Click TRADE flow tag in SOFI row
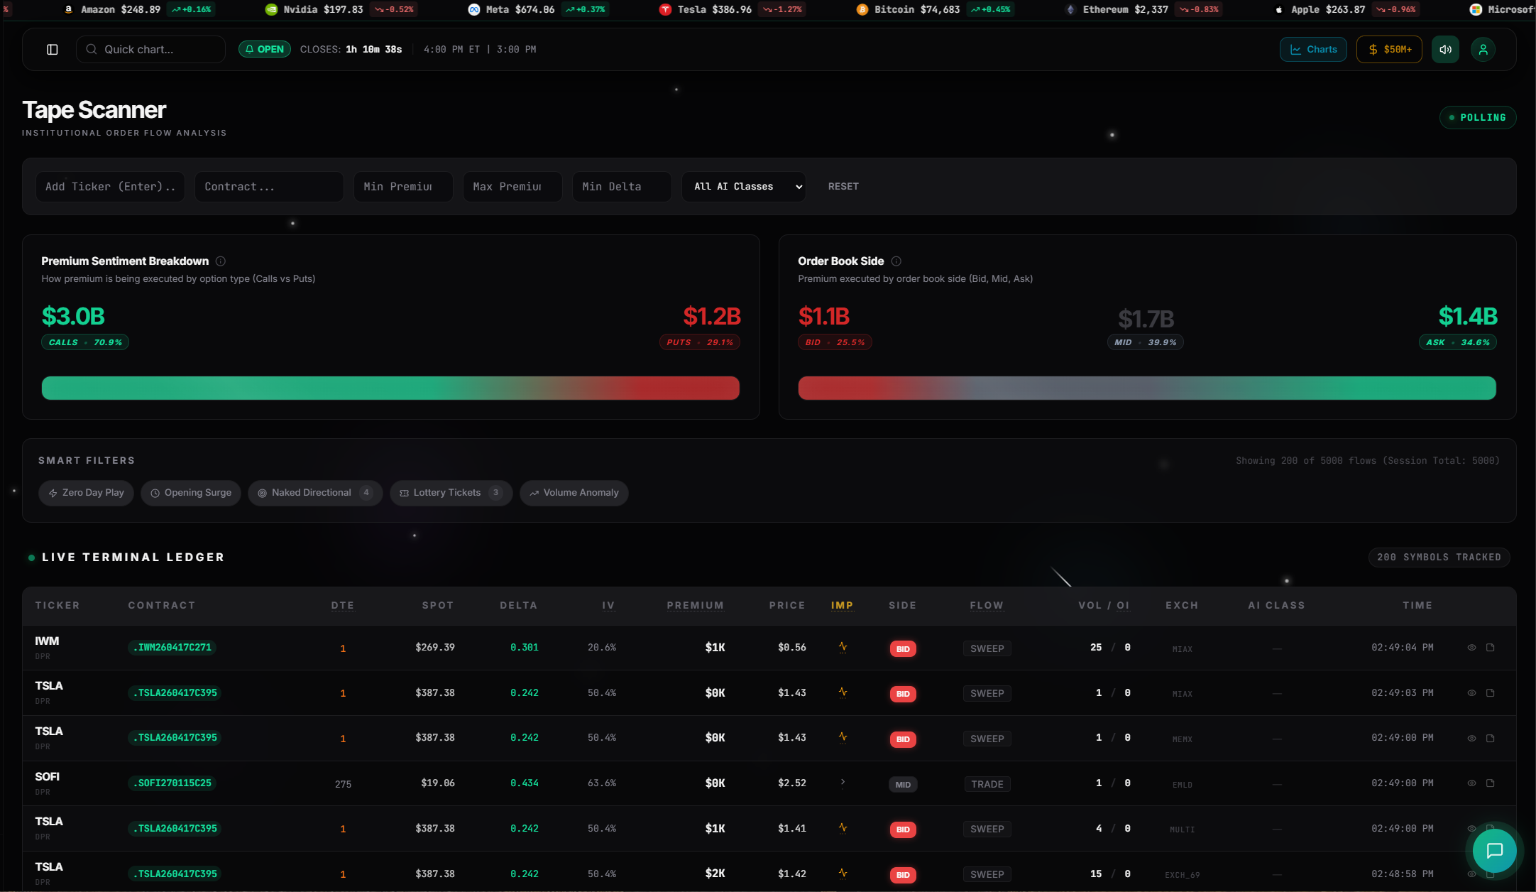Screen dimensions: 1536x892 [987, 784]
